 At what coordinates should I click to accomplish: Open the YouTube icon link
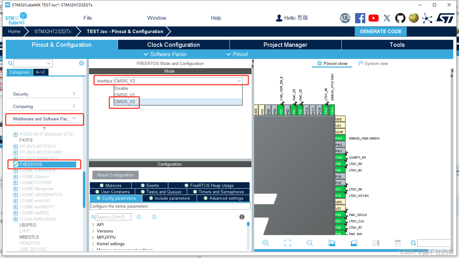click(373, 18)
